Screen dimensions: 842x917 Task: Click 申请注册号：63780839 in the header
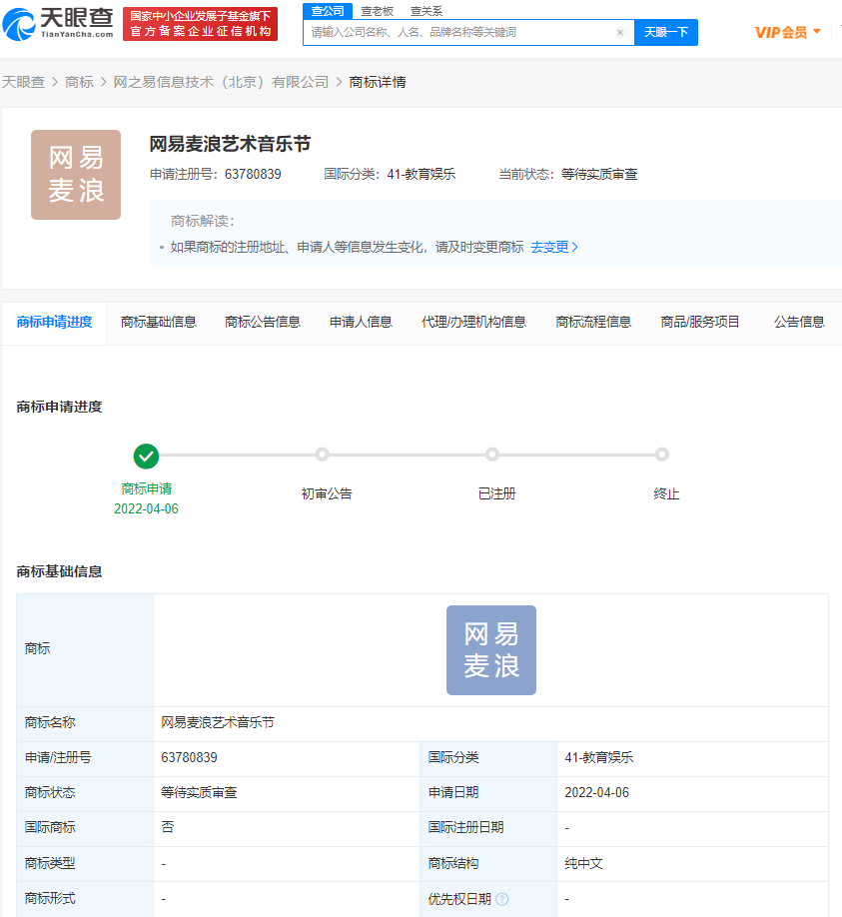215,174
